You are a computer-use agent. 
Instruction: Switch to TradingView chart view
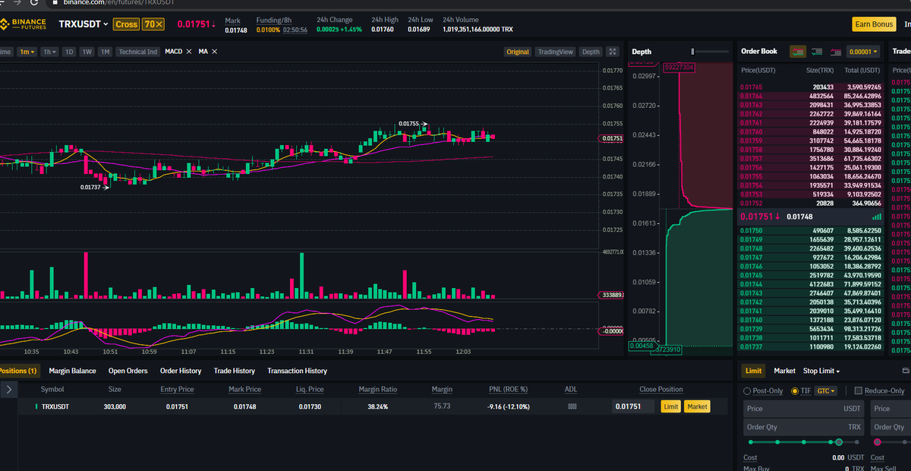click(556, 52)
